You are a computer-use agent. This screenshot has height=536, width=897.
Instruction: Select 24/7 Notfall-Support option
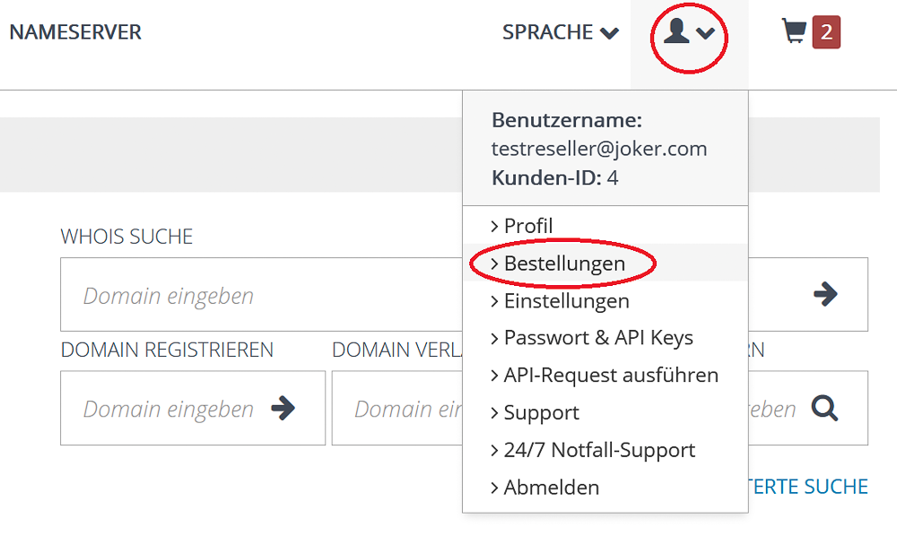coord(605,450)
